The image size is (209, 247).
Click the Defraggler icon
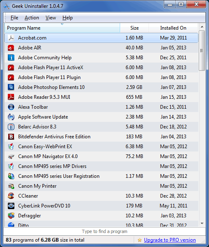click(11, 216)
